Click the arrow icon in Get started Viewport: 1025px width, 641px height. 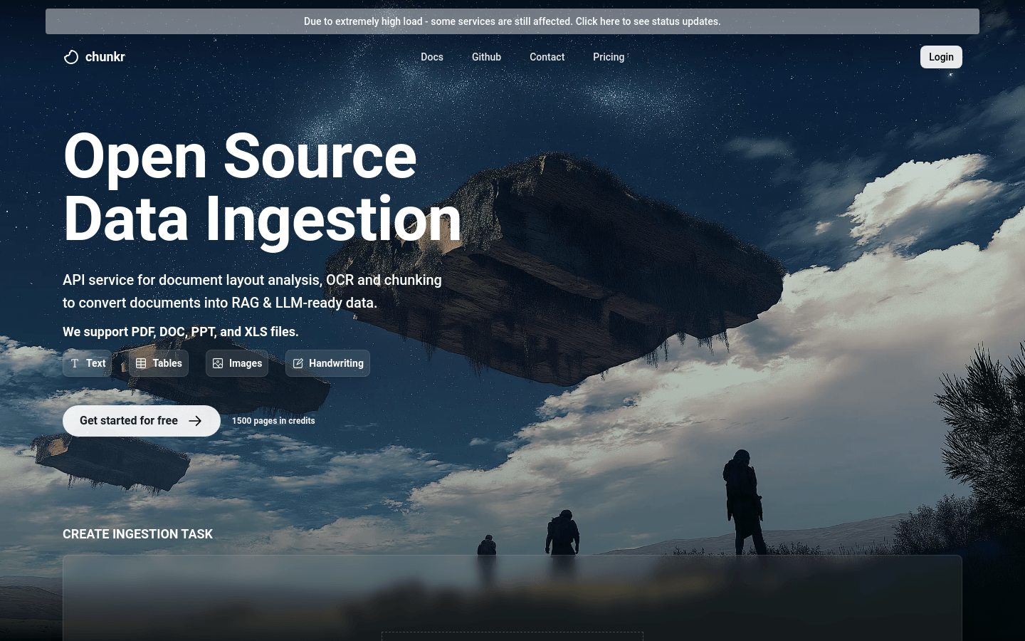[x=195, y=421]
